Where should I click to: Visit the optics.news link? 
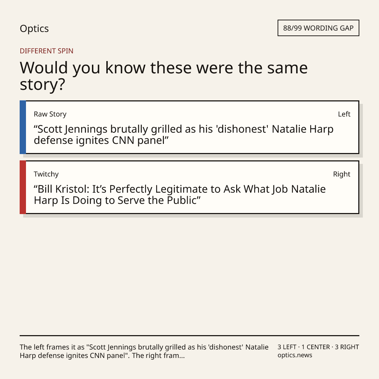tap(295, 355)
